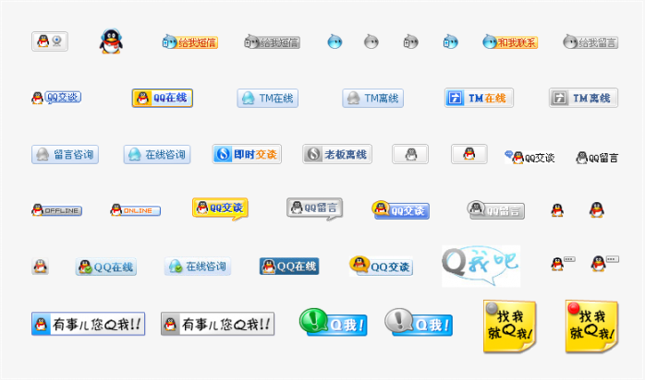The image size is (645, 380).
Task: Click the blue-outlined QQ交谈 badge with penguin
Action: [56, 98]
